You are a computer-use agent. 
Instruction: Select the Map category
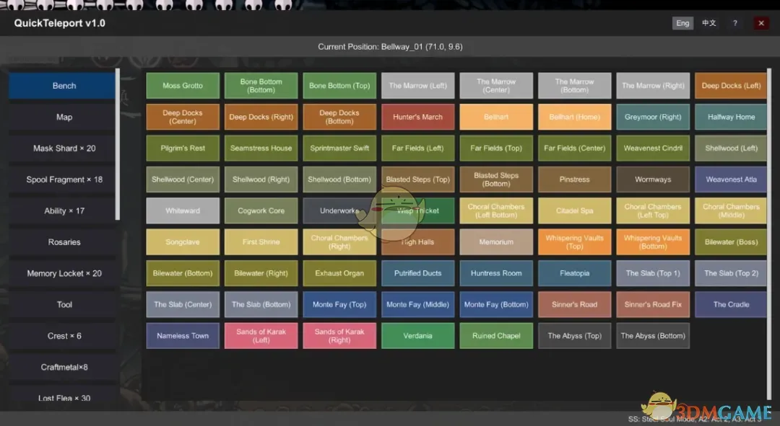click(64, 117)
